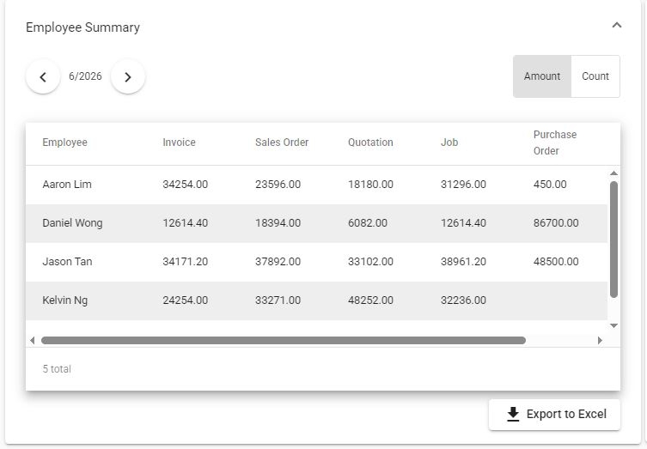This screenshot has width=647, height=449.
Task: Click Daniel Wong's quotation 6082.00
Action: coord(368,223)
